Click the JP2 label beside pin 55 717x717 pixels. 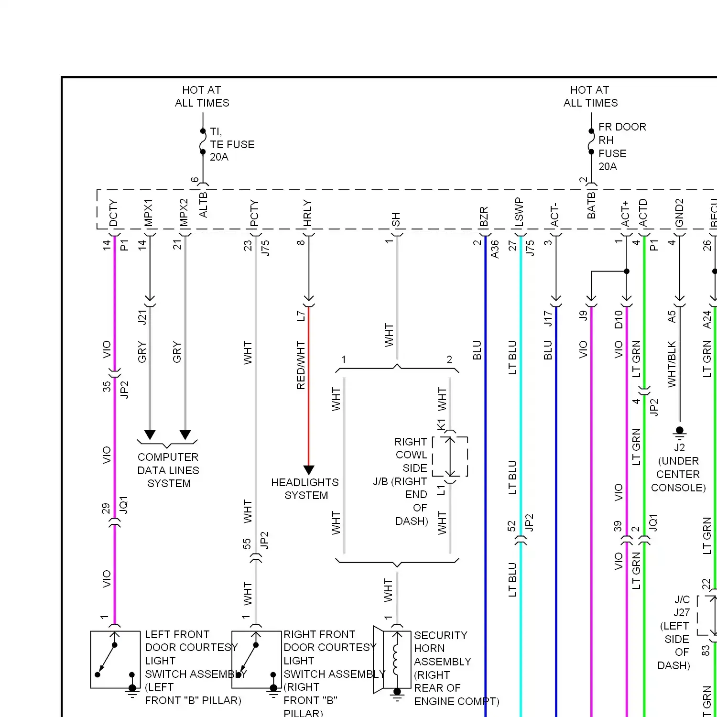(264, 541)
